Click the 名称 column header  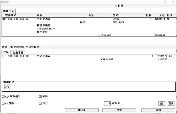[39, 15]
